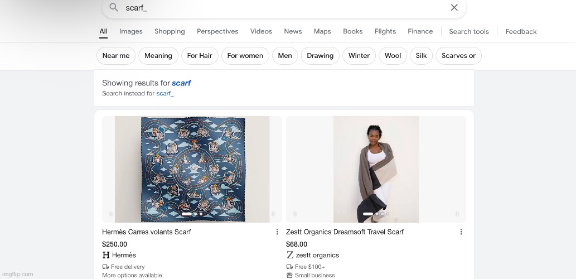
Task: Select the Near me filter chip
Action: tap(116, 56)
